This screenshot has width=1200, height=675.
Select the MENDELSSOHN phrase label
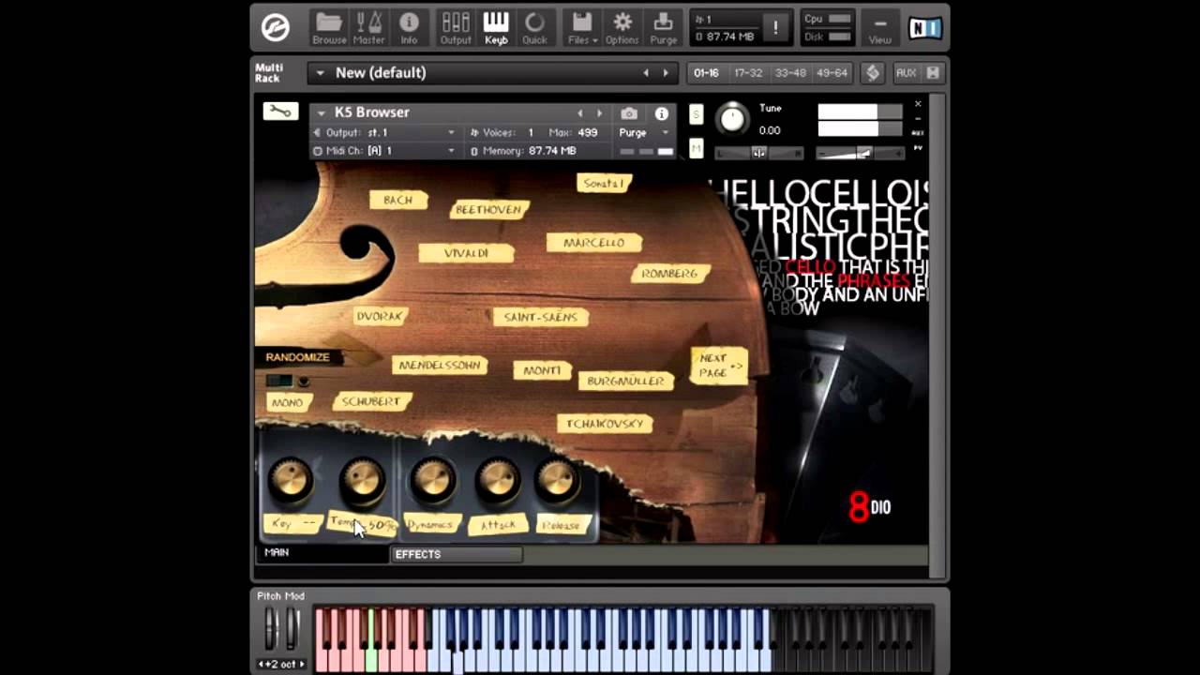coord(440,366)
